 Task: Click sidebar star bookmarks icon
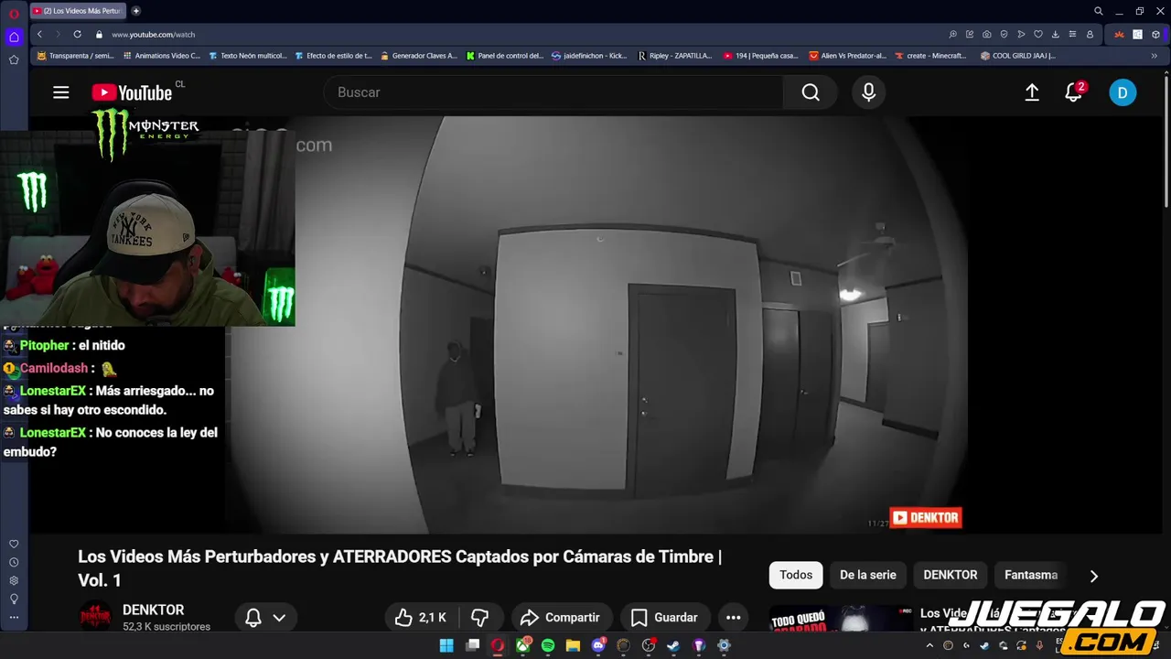[14, 59]
